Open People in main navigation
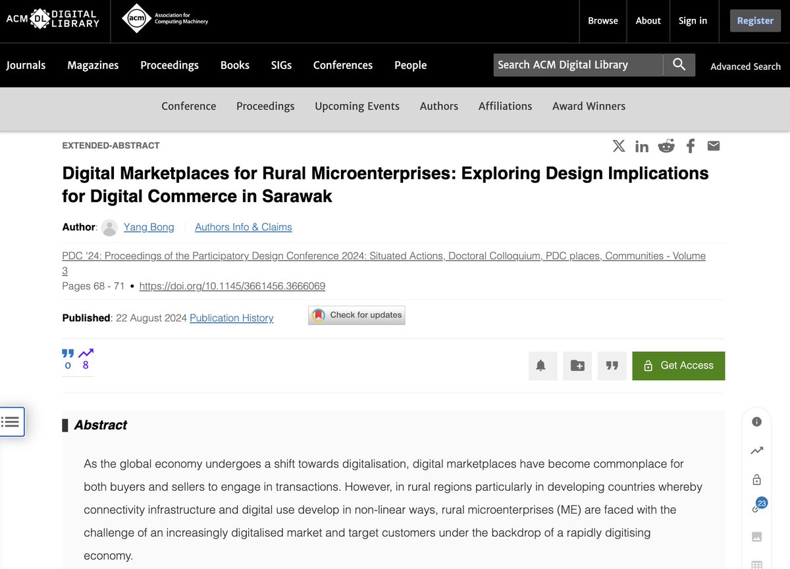790x569 pixels. pos(411,65)
